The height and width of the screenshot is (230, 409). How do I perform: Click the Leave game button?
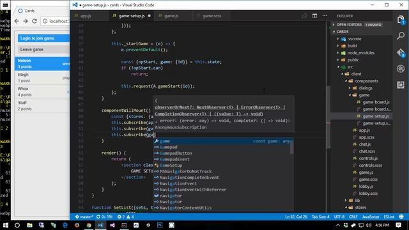[44, 50]
